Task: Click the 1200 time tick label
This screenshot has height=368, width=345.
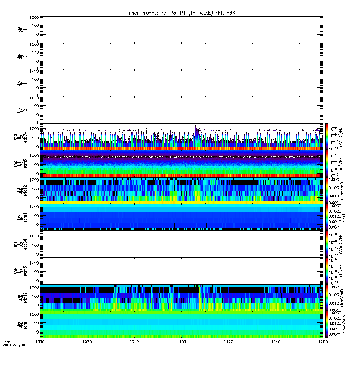Action: 323,342
